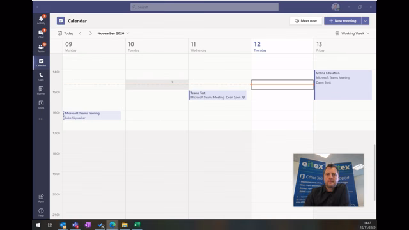
Task: Open File Explorer from the taskbar
Action: pyautogui.click(x=125, y=225)
